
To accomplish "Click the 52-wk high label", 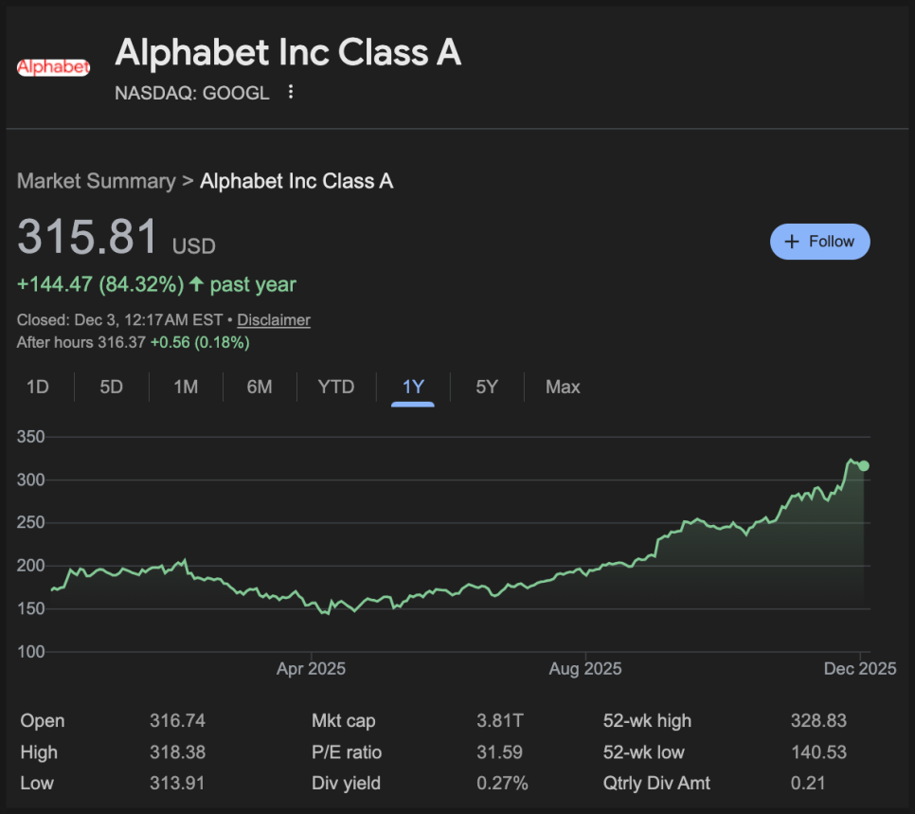I will coord(647,721).
